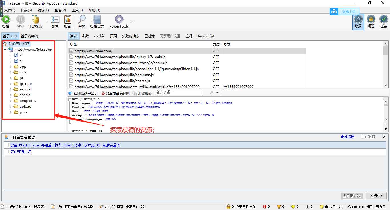
Task: Expand the qrcode folder
Action: [11, 84]
